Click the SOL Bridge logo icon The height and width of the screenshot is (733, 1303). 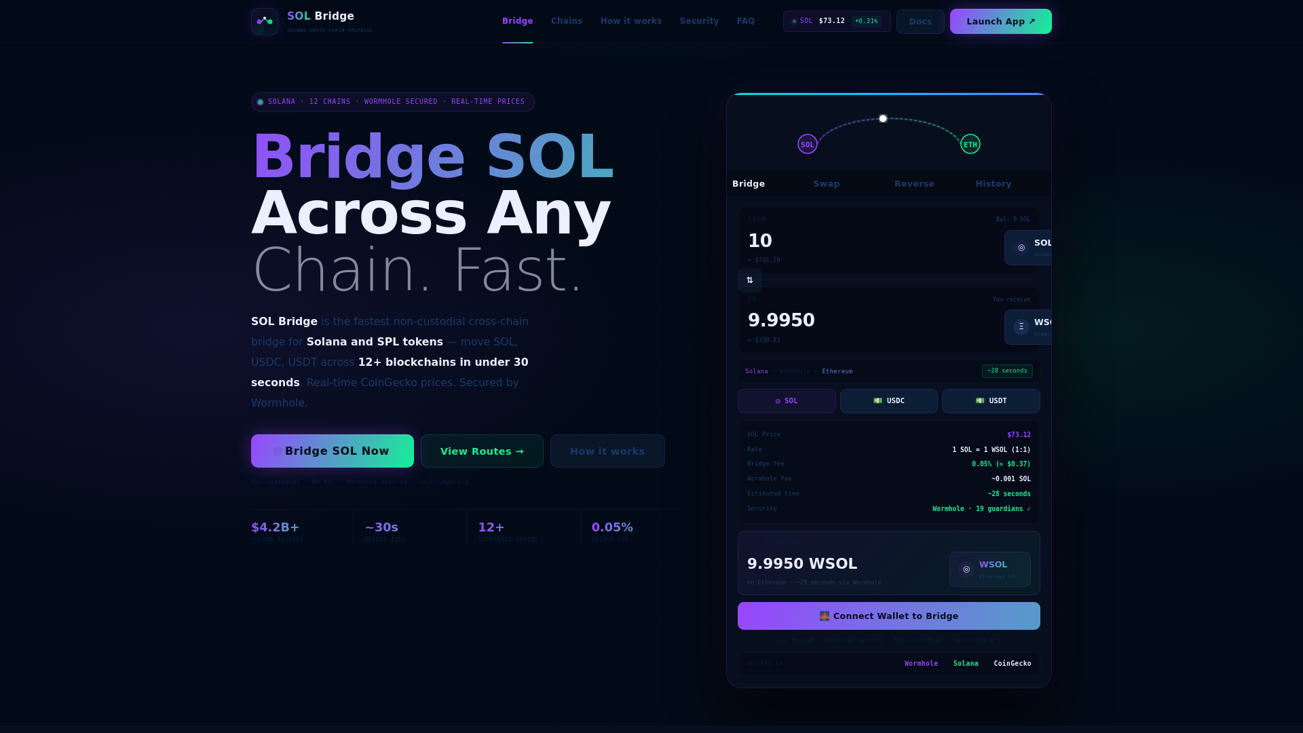click(265, 22)
